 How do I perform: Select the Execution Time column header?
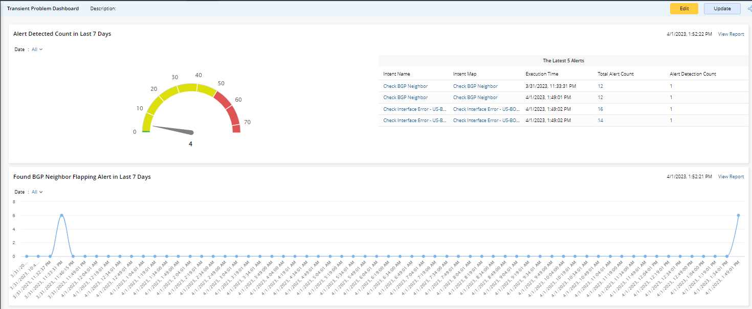(542, 74)
